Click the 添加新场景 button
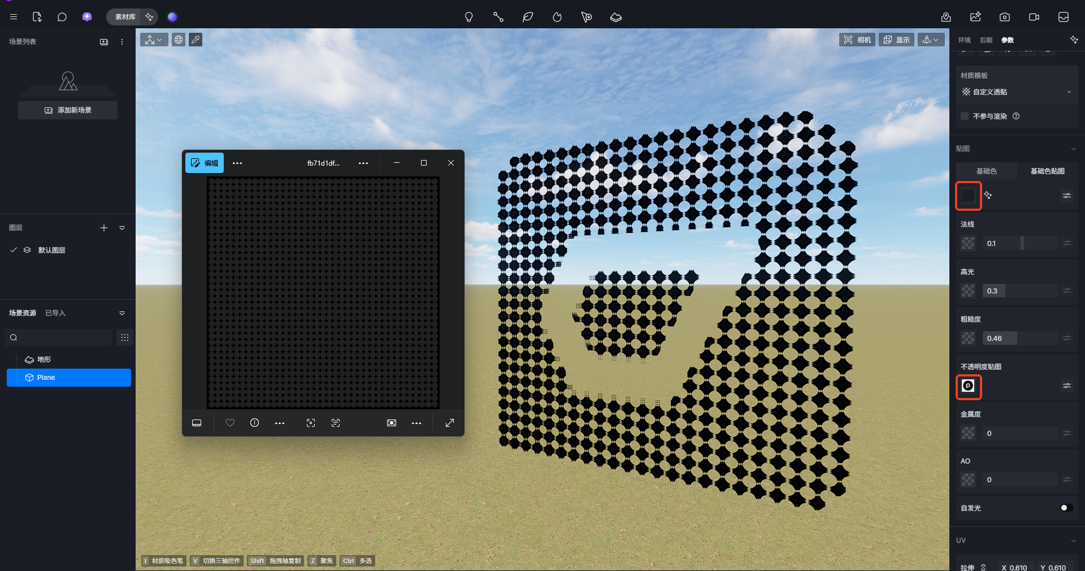 tap(68, 110)
